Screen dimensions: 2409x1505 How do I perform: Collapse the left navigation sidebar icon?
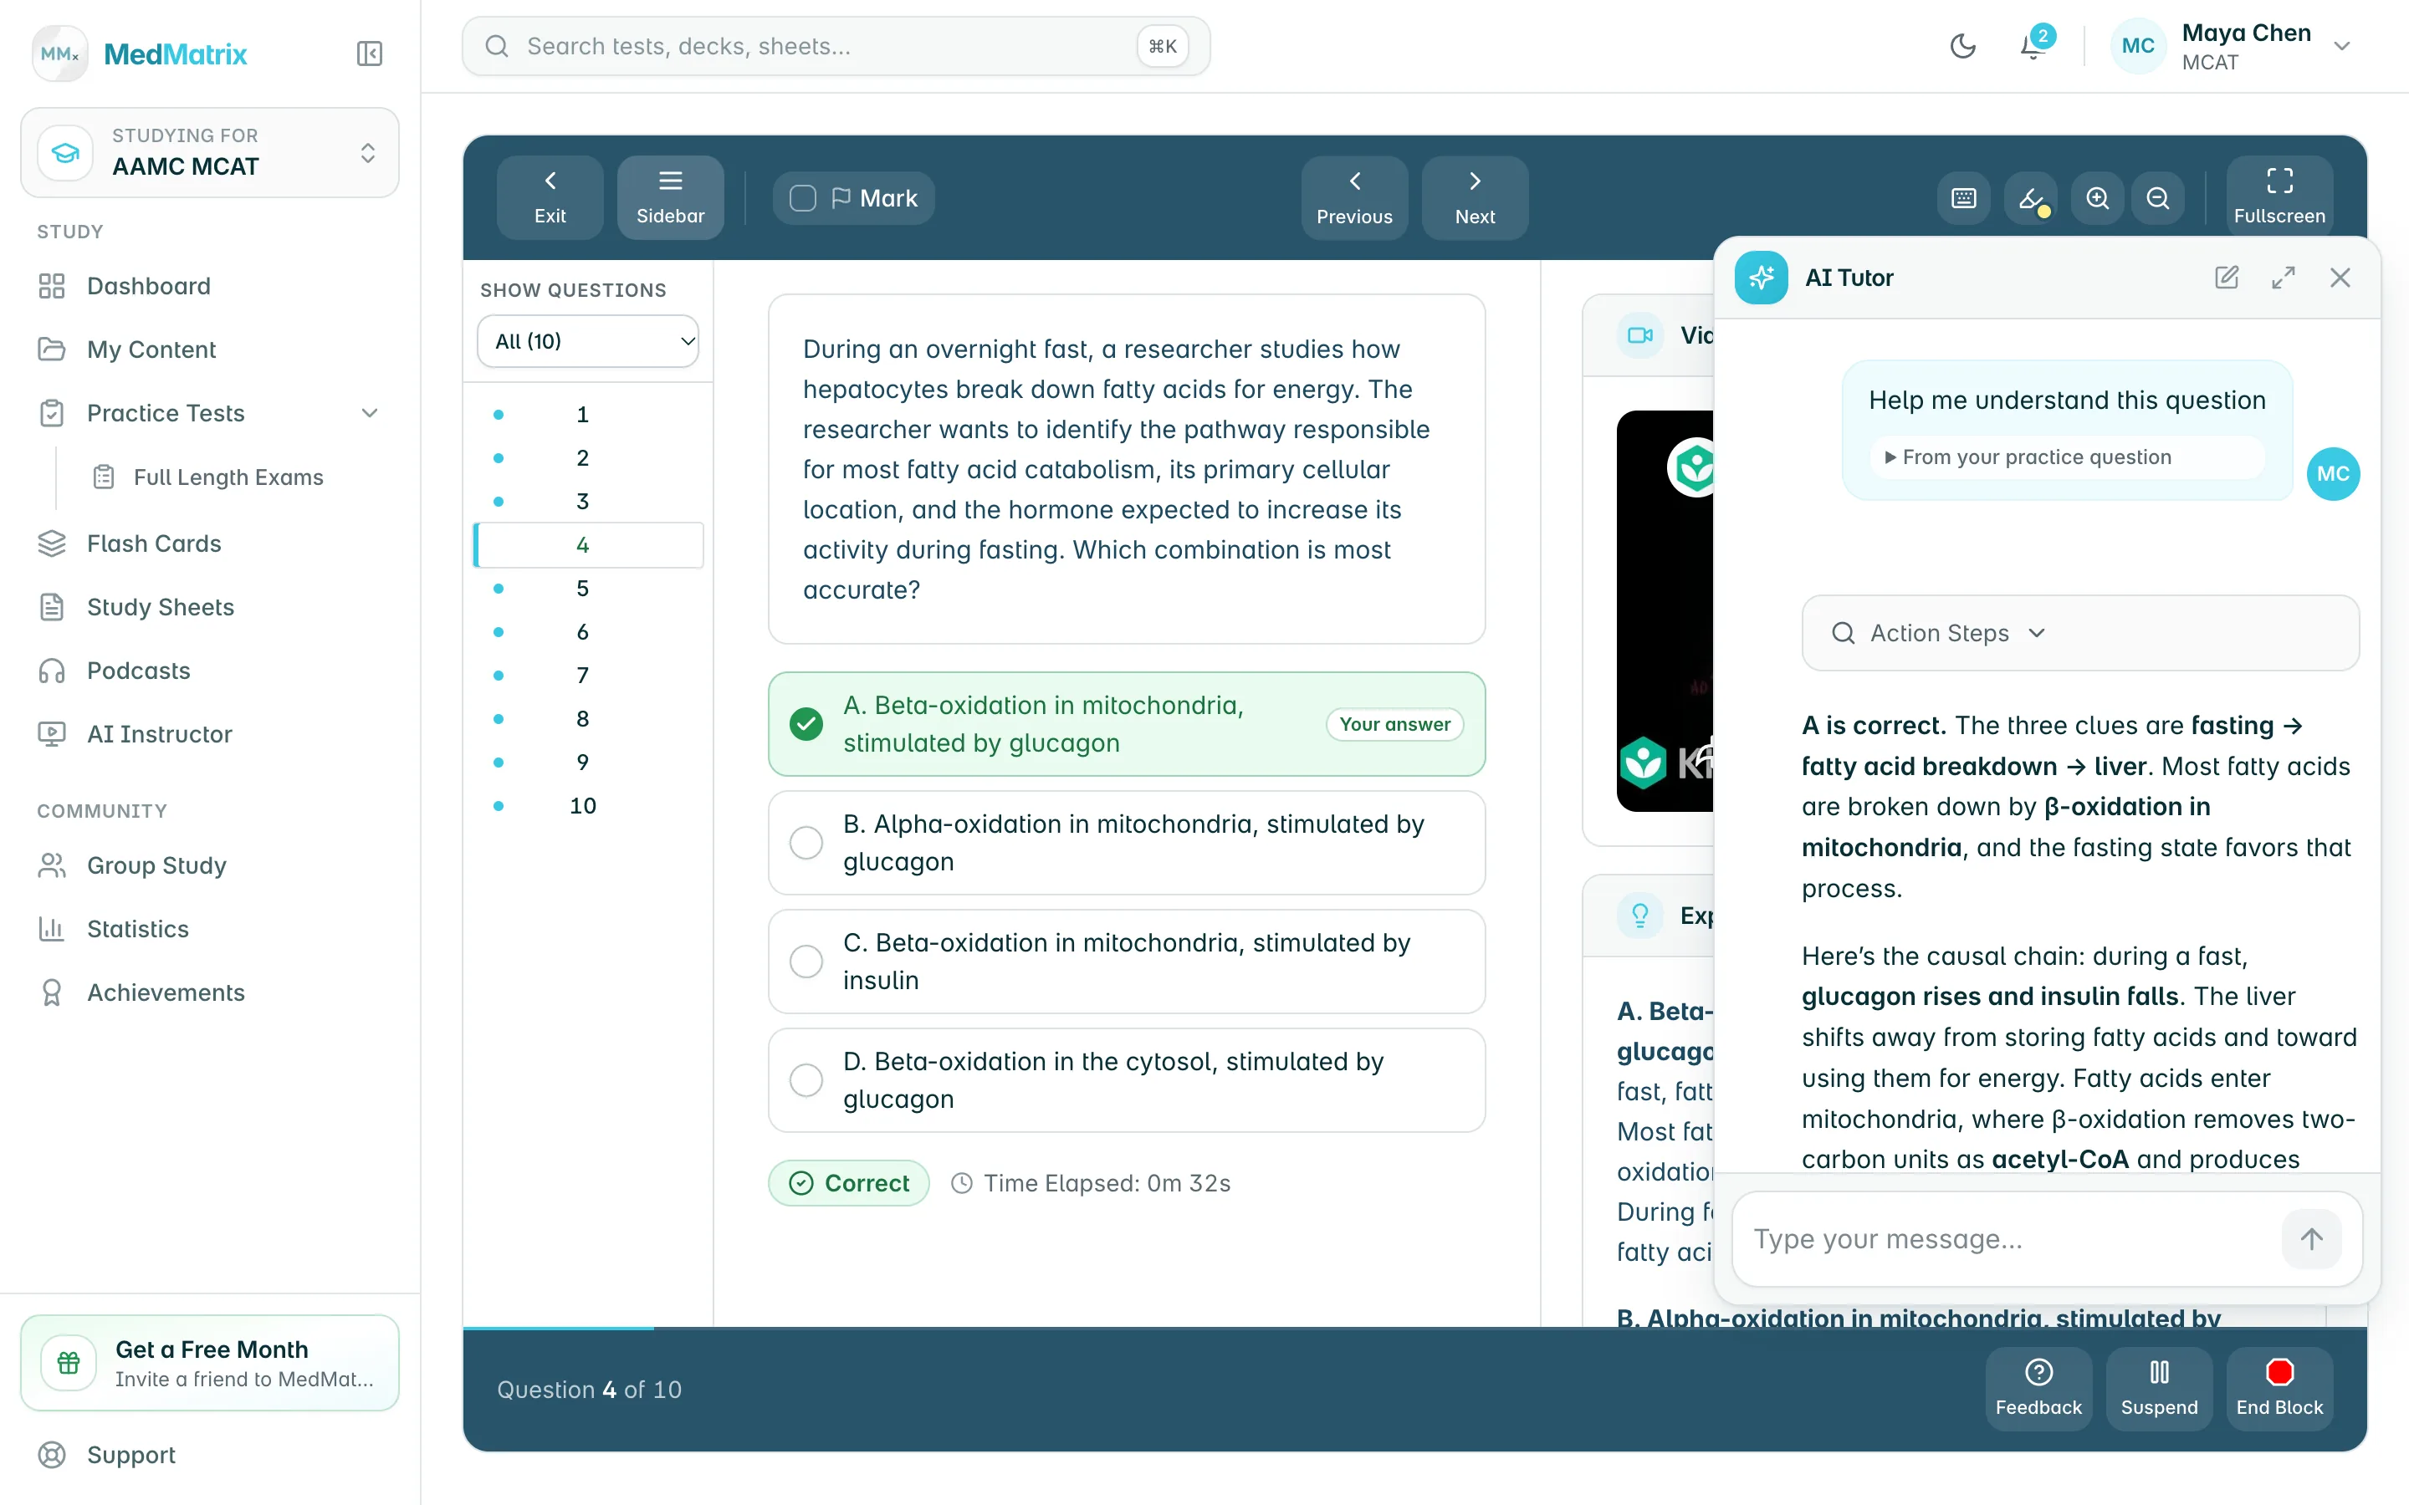(370, 54)
